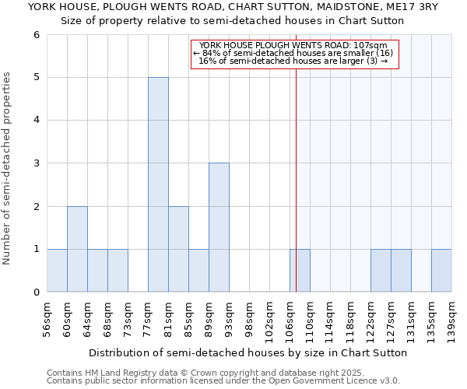The height and width of the screenshot is (389, 467).
Task: Click the bar at 106sqm crossed by red line
Action: pyautogui.click(x=300, y=270)
